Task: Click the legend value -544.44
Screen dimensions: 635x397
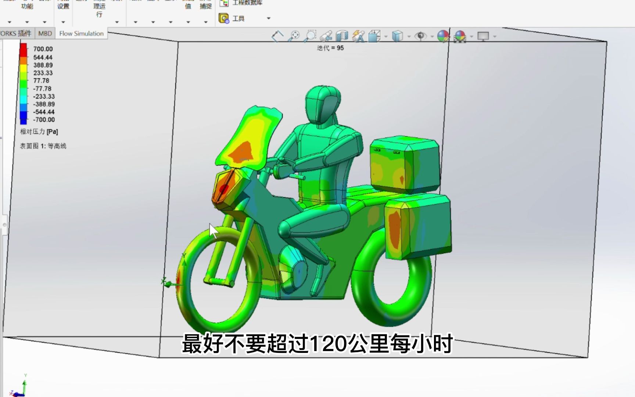Action: point(44,112)
